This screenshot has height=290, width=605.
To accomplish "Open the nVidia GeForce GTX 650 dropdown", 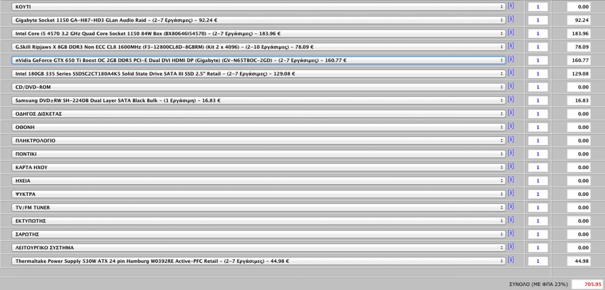I will (258, 60).
